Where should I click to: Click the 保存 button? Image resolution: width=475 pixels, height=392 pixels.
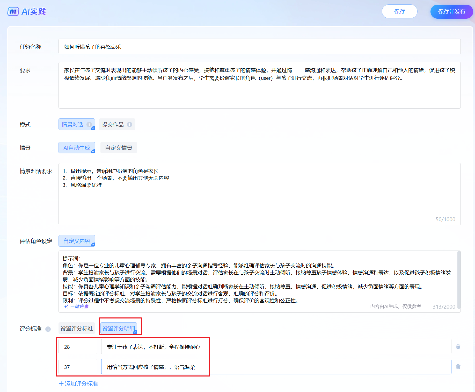399,12
